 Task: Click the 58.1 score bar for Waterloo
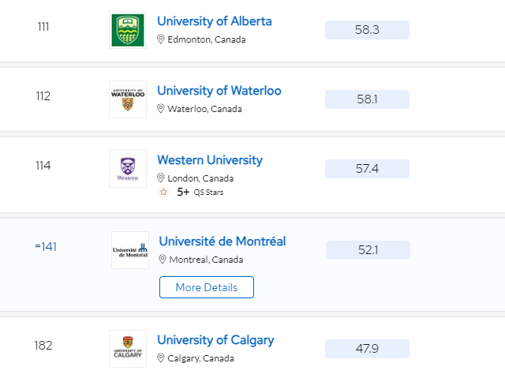[x=367, y=99]
